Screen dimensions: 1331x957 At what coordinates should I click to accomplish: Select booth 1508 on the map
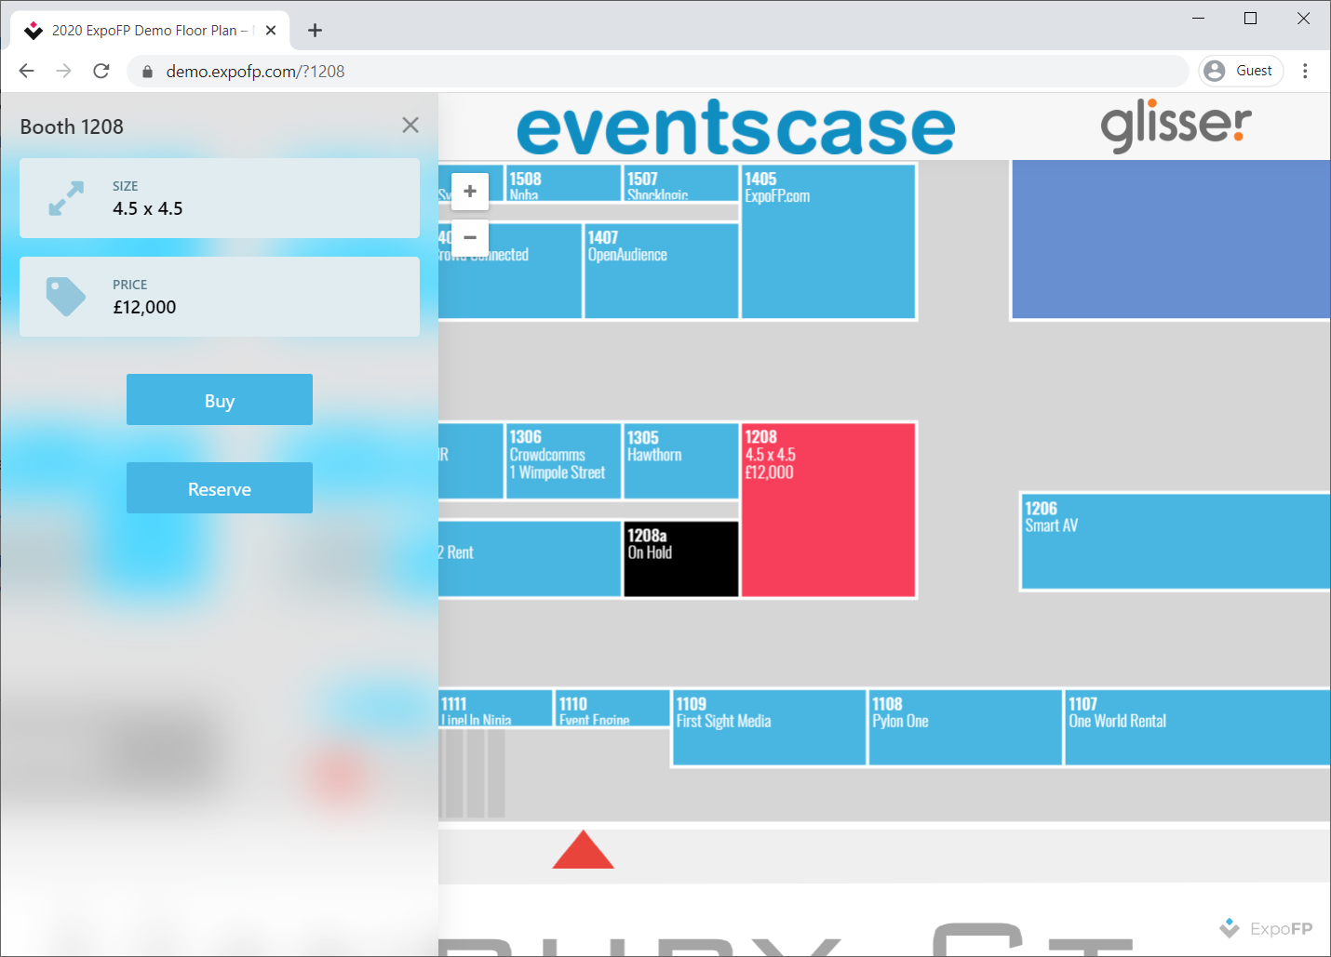point(563,183)
